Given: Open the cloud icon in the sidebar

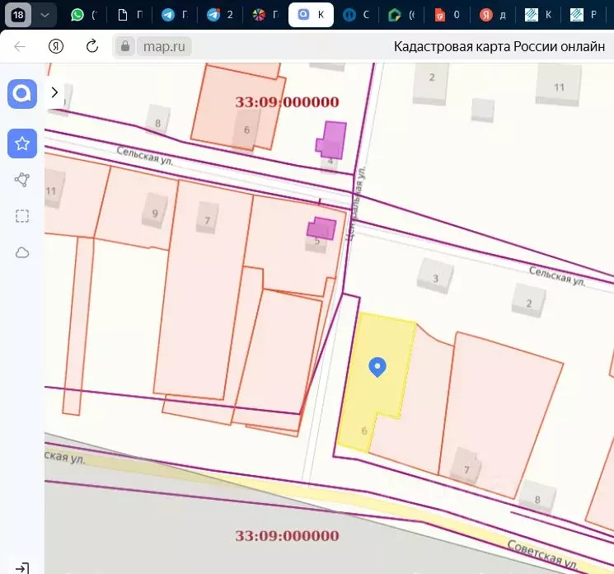Looking at the screenshot, I should (22, 252).
